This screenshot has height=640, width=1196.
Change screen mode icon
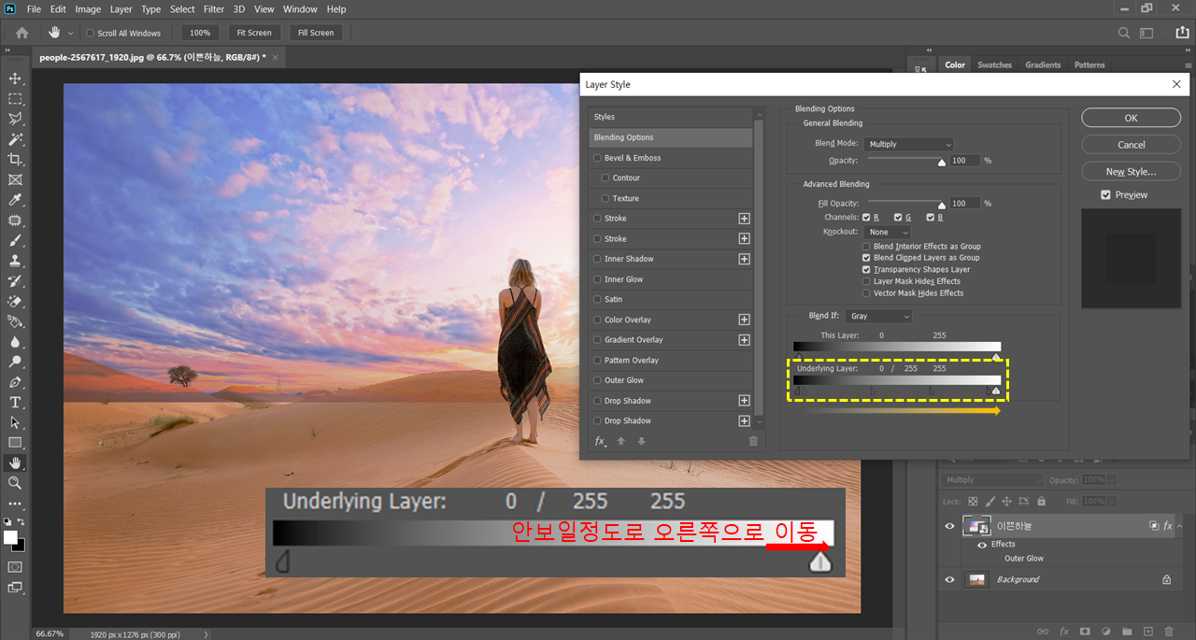(x=15, y=588)
